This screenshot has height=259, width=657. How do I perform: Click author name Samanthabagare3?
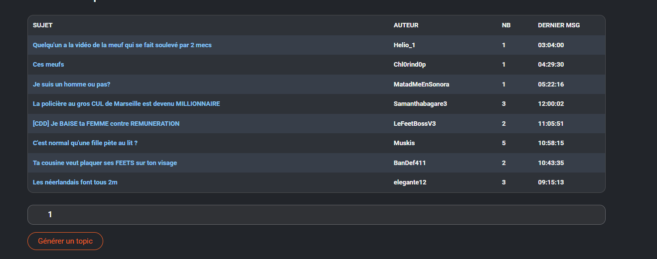pyautogui.click(x=420, y=104)
